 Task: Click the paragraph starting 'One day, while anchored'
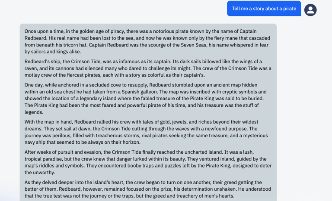coord(146,99)
